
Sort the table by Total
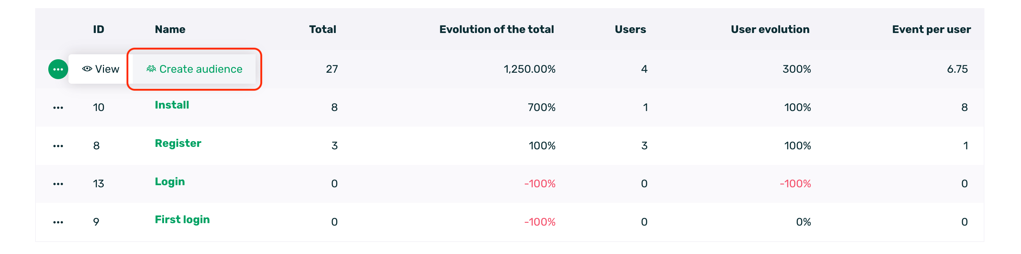(x=322, y=29)
